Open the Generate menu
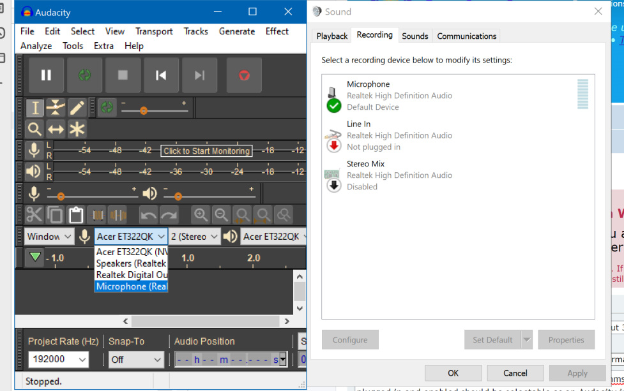Viewport: 624px width, 391px height. pyautogui.click(x=236, y=31)
